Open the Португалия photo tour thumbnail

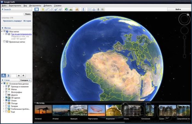pyautogui.click(x=97, y=111)
